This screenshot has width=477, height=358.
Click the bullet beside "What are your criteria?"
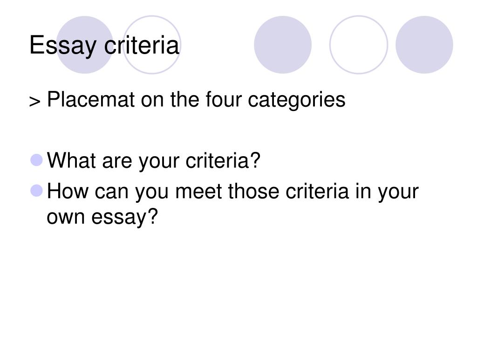pyautogui.click(x=36, y=160)
